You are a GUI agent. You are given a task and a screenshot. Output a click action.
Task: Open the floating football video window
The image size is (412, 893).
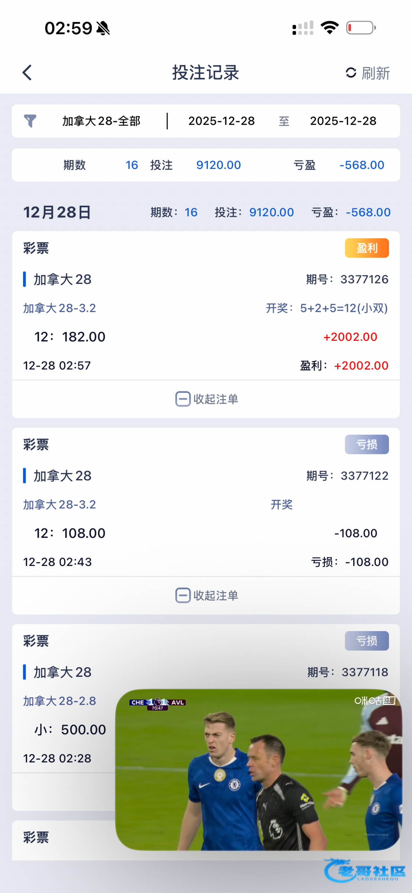pos(258,769)
